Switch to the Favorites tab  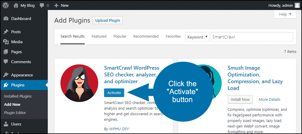(x=173, y=36)
